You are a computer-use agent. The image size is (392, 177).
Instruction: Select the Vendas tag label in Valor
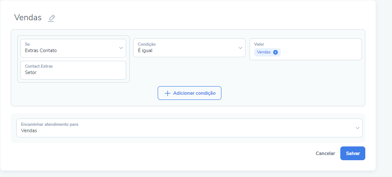pyautogui.click(x=264, y=52)
